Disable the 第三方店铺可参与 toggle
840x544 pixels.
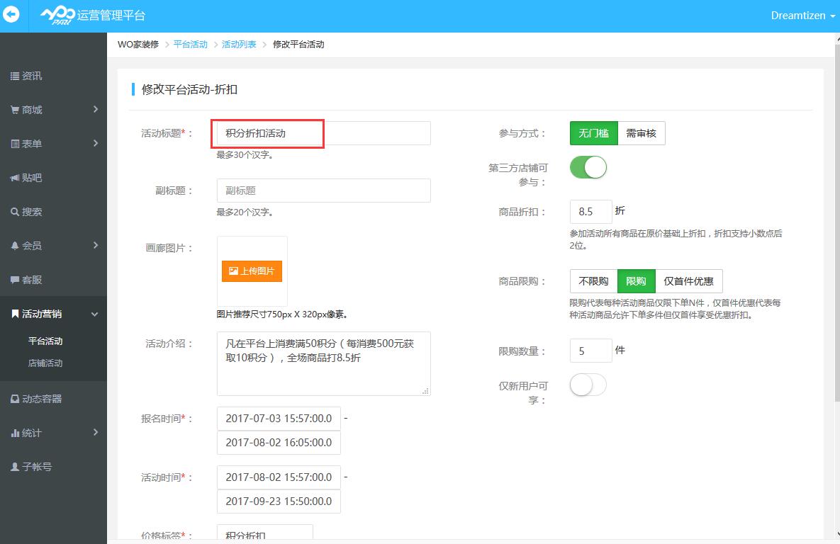tap(588, 167)
